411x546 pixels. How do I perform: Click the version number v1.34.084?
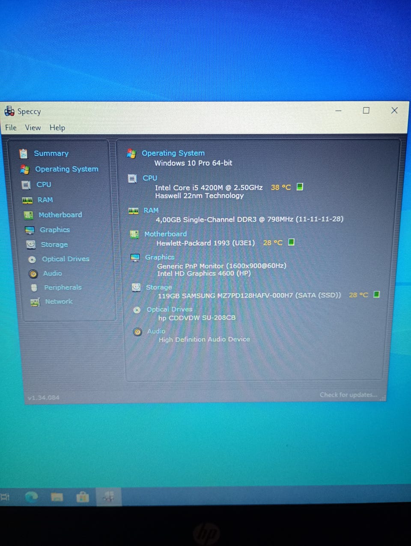[x=44, y=398]
